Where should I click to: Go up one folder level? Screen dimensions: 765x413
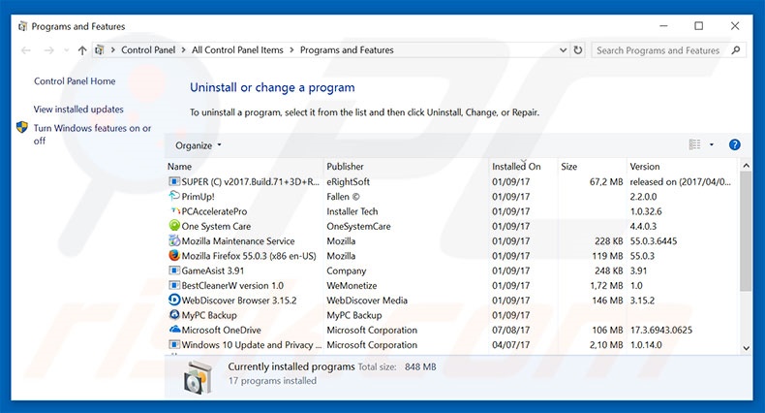pyautogui.click(x=82, y=50)
